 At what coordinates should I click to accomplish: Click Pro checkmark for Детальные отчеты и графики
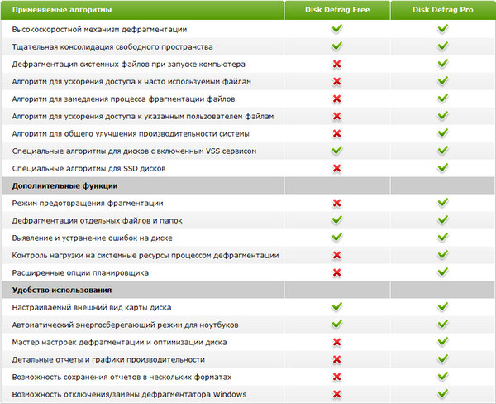(x=442, y=359)
